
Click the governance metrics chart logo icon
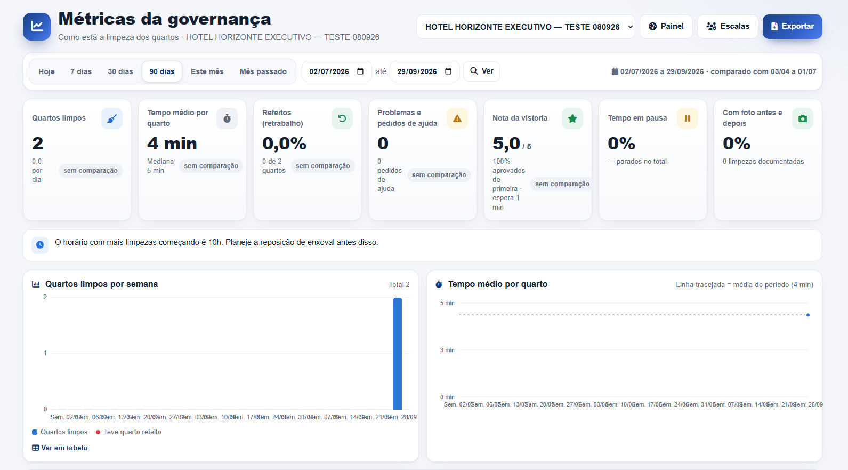point(37,27)
